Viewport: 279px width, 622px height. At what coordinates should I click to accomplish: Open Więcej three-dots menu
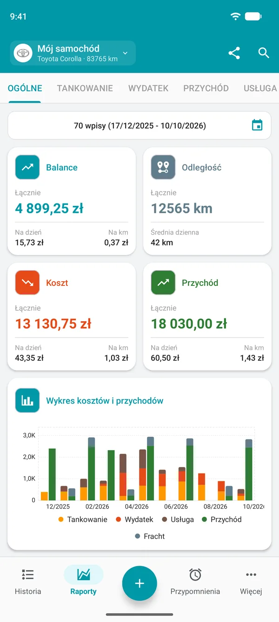(x=251, y=582)
